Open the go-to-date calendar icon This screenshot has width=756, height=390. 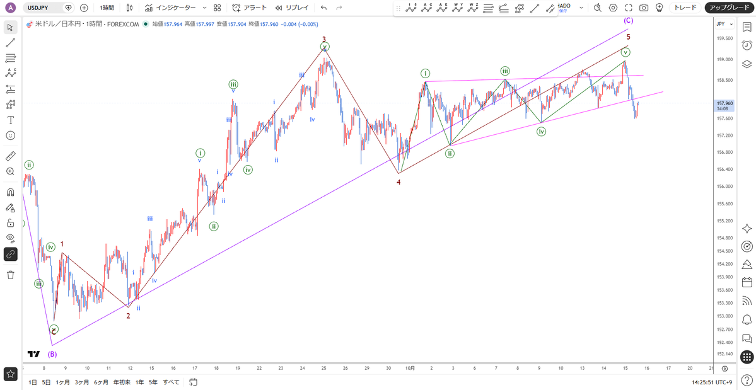point(193,382)
